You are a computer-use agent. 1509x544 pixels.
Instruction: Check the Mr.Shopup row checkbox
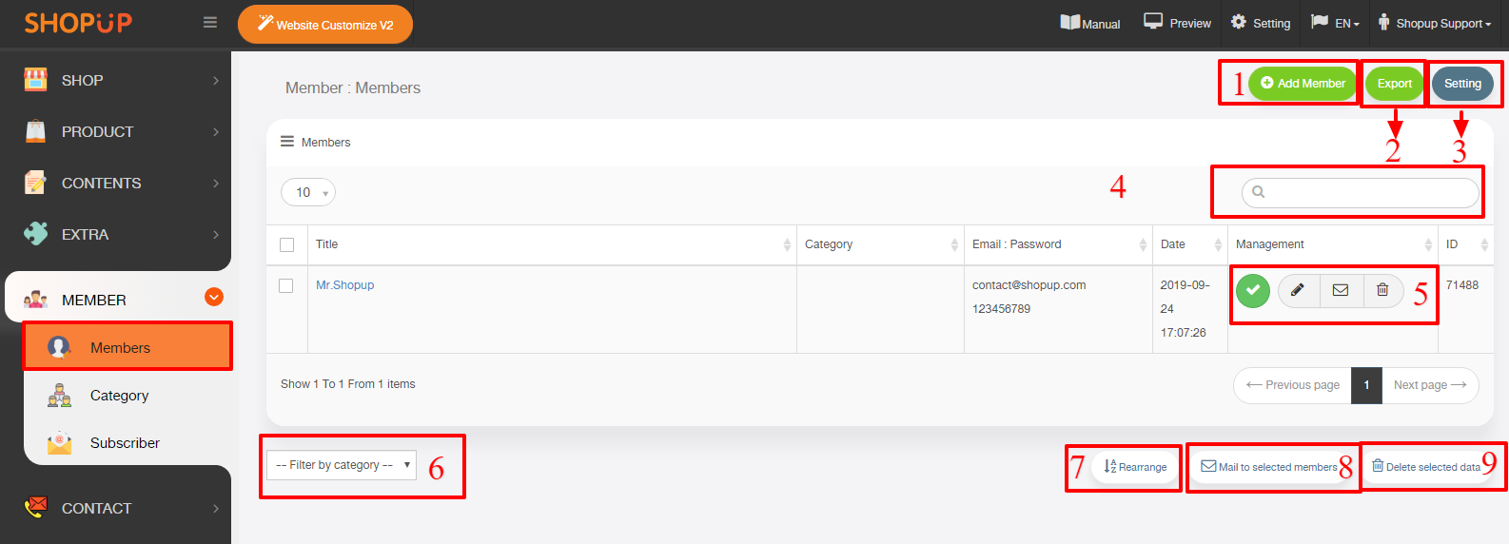click(x=285, y=285)
